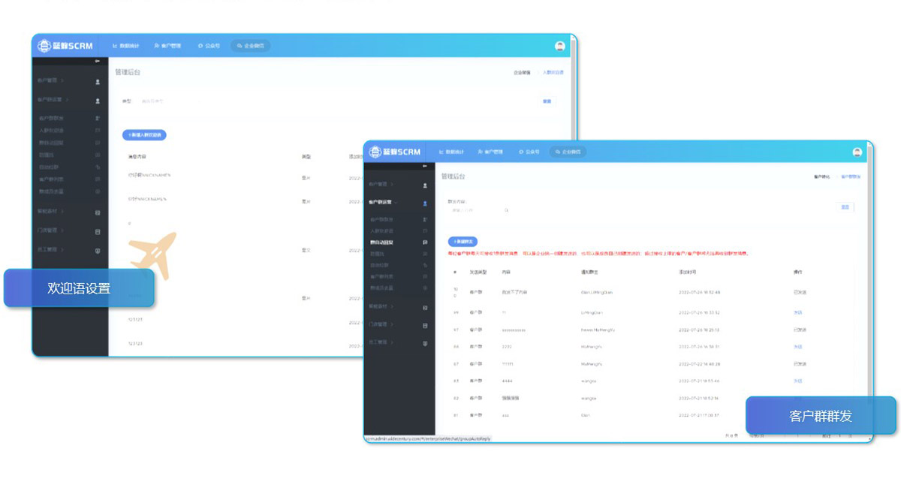Click the 群发内容 search input field
The image size is (901, 482).
coord(473,210)
